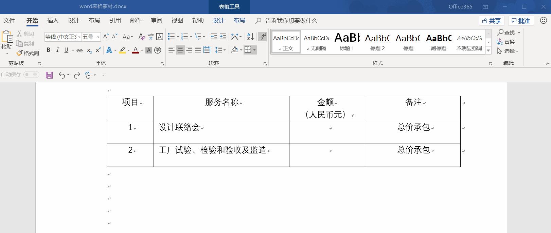551x233 pixels.
Task: Toggle Subscript formatting
Action: point(89,50)
